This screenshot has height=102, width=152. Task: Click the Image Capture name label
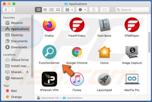132,63
